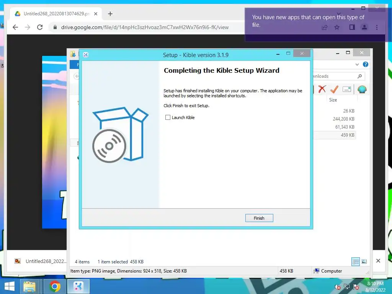Image resolution: width=392 pixels, height=294 pixels.
Task: Open Chrome three-dot menu
Action: (x=377, y=27)
